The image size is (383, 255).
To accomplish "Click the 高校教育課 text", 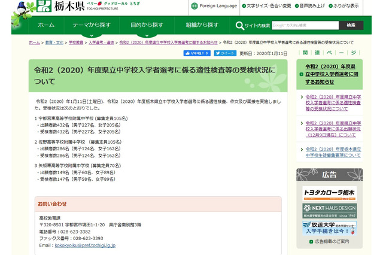I will point(50,218).
